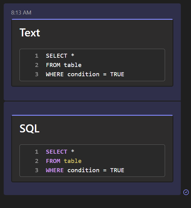Click line number 2 in Text code block

click(36, 65)
